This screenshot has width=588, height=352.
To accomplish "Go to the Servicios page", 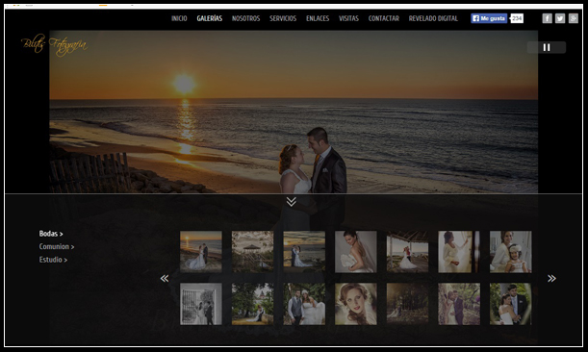I will 283,18.
